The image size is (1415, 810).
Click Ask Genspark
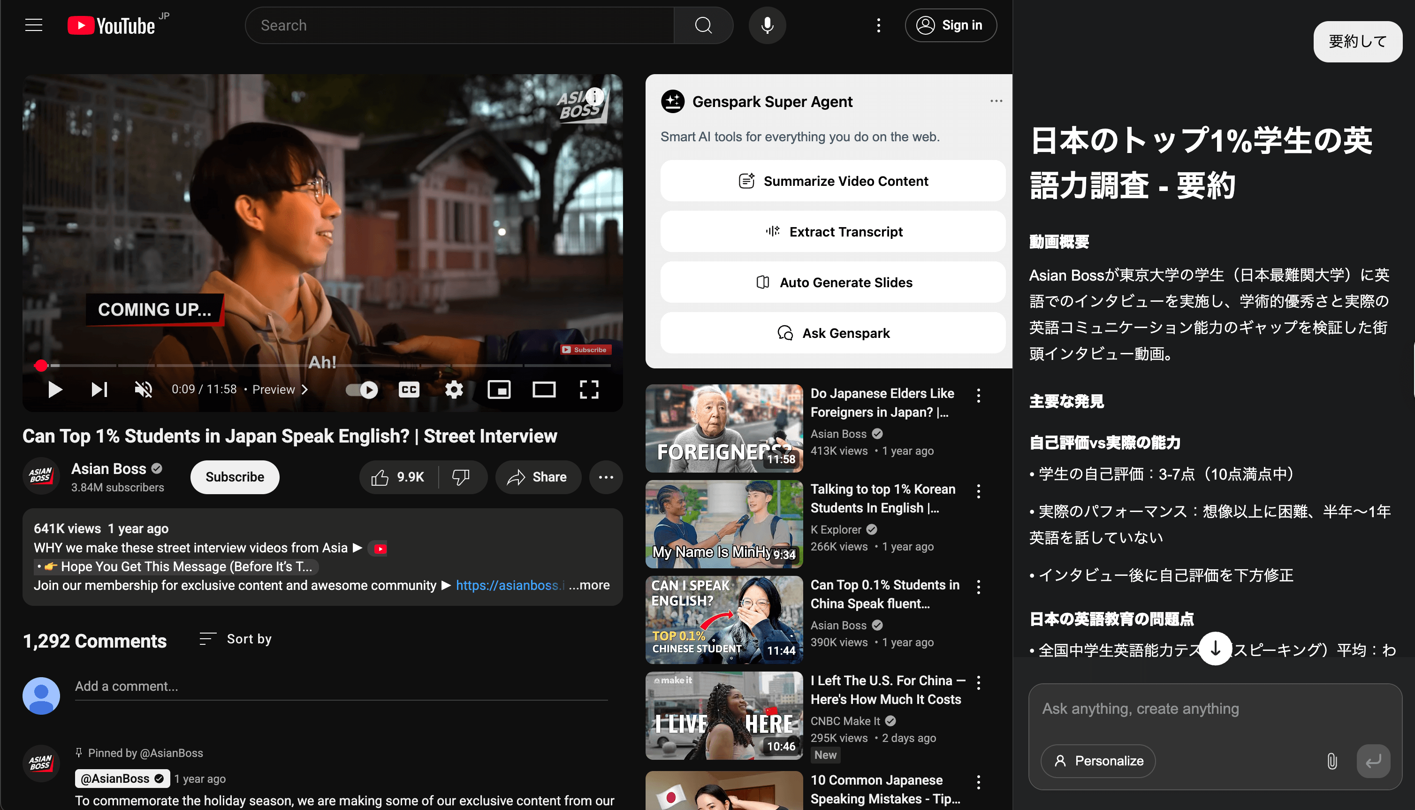(x=832, y=333)
